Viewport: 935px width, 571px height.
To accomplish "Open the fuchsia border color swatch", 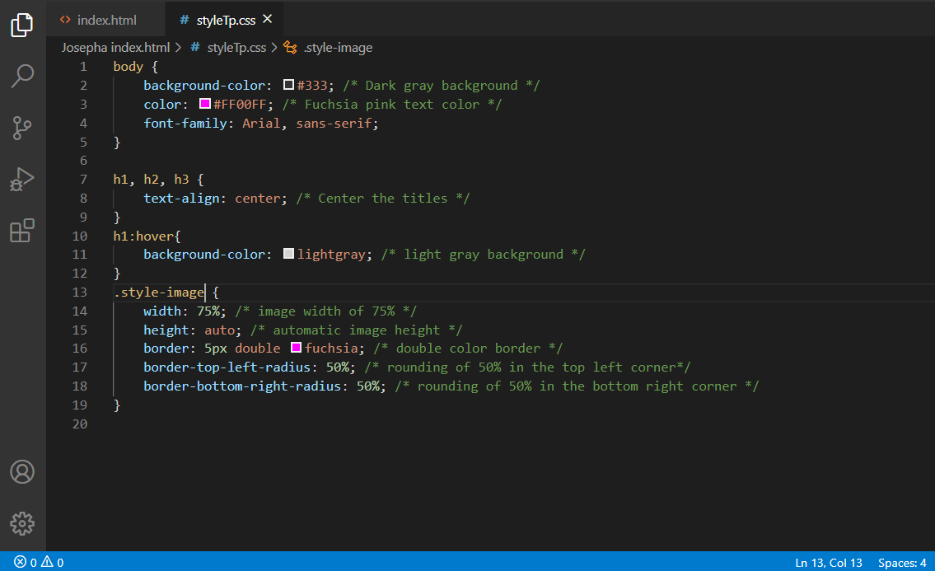I will (296, 347).
